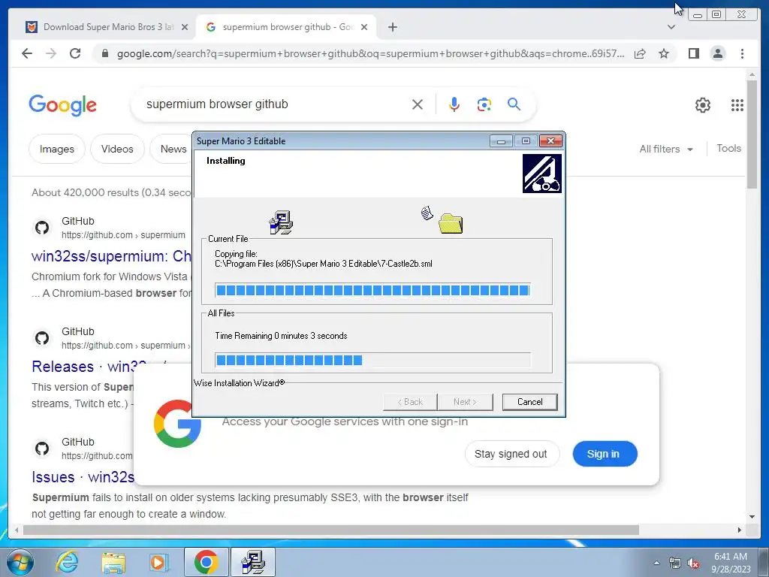Open the All filters dropdown
Viewport: 769px width, 577px height.
[666, 150]
